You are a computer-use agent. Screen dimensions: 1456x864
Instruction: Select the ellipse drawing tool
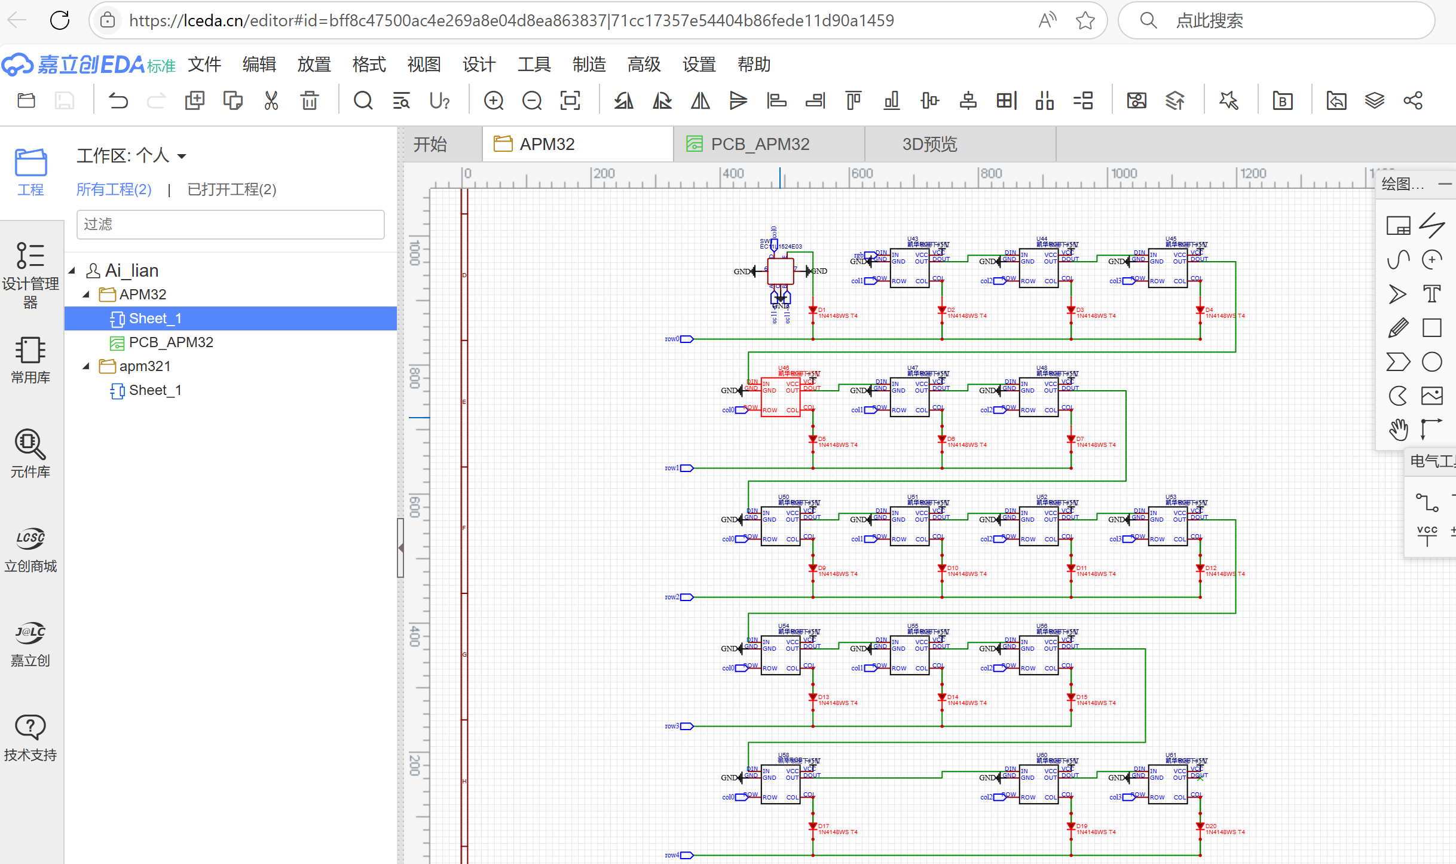click(1431, 361)
